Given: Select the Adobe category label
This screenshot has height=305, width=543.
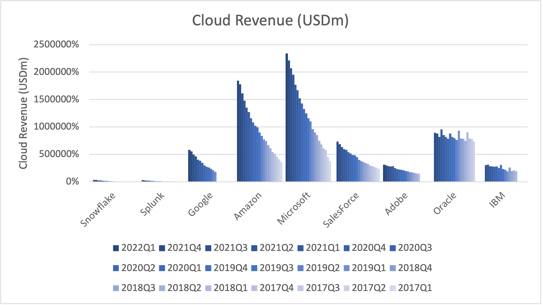Looking at the screenshot, I should coord(396,204).
